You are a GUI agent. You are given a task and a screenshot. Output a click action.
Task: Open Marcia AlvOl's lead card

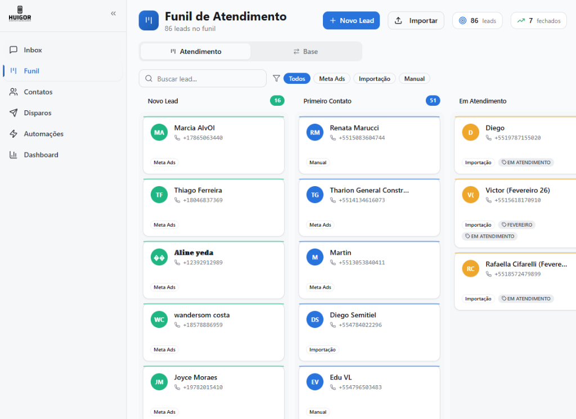[214, 145]
